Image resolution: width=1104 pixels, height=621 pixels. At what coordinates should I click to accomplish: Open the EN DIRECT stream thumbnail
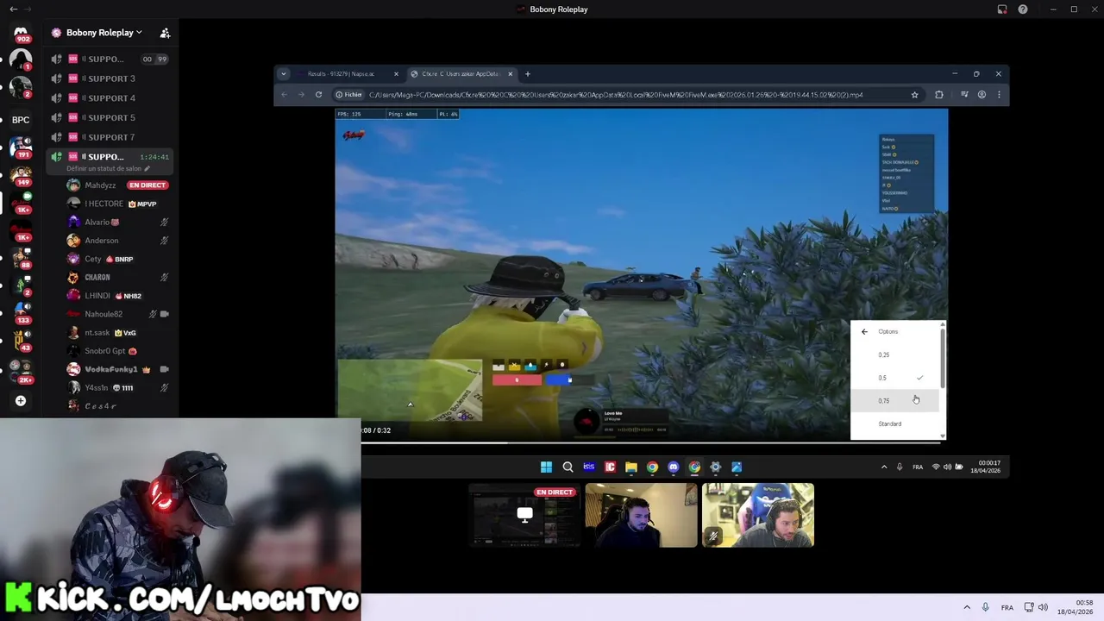point(524,516)
